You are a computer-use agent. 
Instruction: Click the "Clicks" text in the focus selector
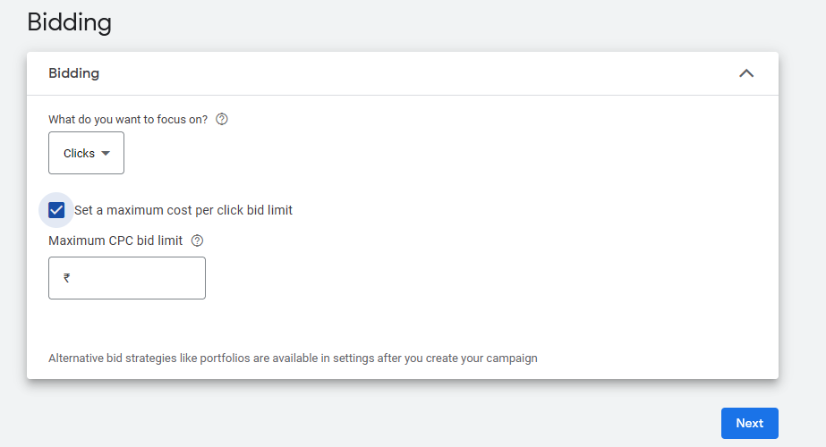coord(79,153)
